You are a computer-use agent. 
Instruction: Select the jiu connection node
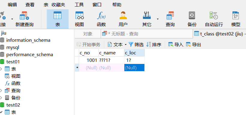pyautogui.click(x=4, y=33)
